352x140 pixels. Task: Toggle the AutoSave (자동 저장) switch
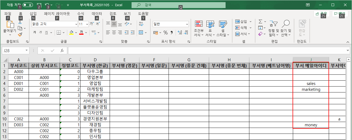28,5
